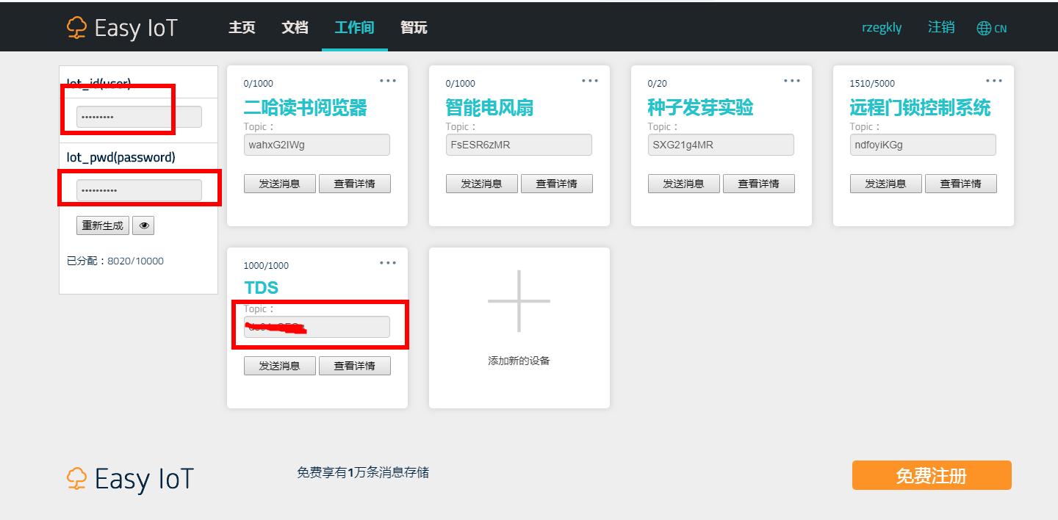This screenshot has height=520, width=1058.
Task: Click the orange 免费注册 button
Action: pos(932,475)
